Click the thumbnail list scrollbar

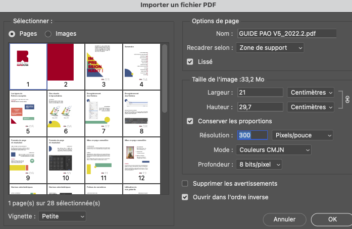pyautogui.click(x=164, y=75)
